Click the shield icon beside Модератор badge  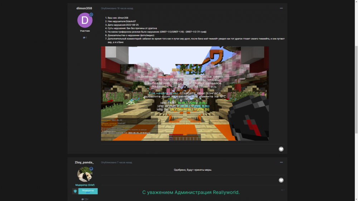75,191
